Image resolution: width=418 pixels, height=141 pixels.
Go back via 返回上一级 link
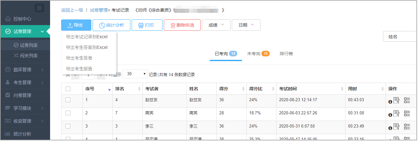[72, 10]
